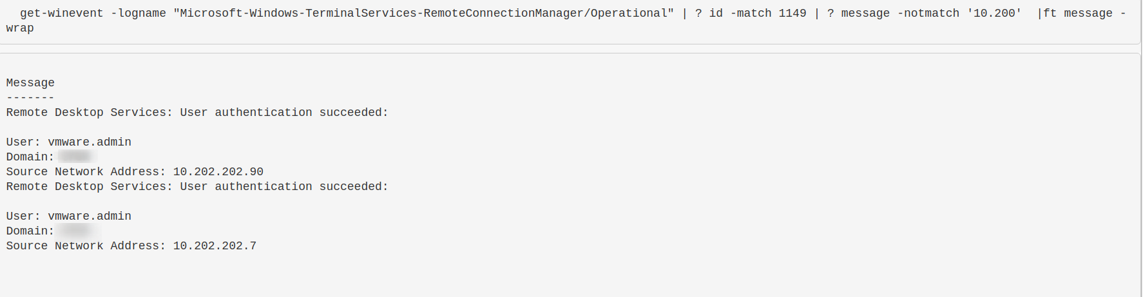Click the second "User: vmware.admin" entry
The width and height of the screenshot is (1143, 297).
[x=69, y=216]
